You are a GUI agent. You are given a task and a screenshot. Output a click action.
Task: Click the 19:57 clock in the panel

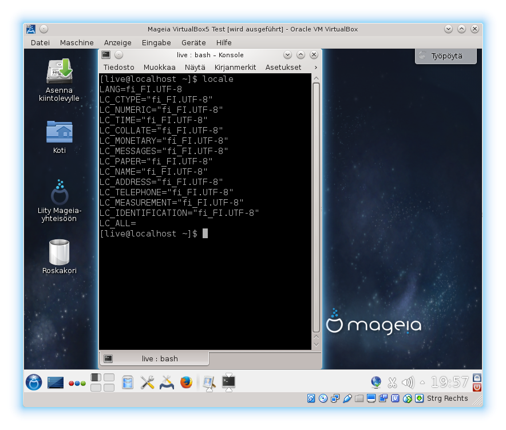[x=449, y=382]
